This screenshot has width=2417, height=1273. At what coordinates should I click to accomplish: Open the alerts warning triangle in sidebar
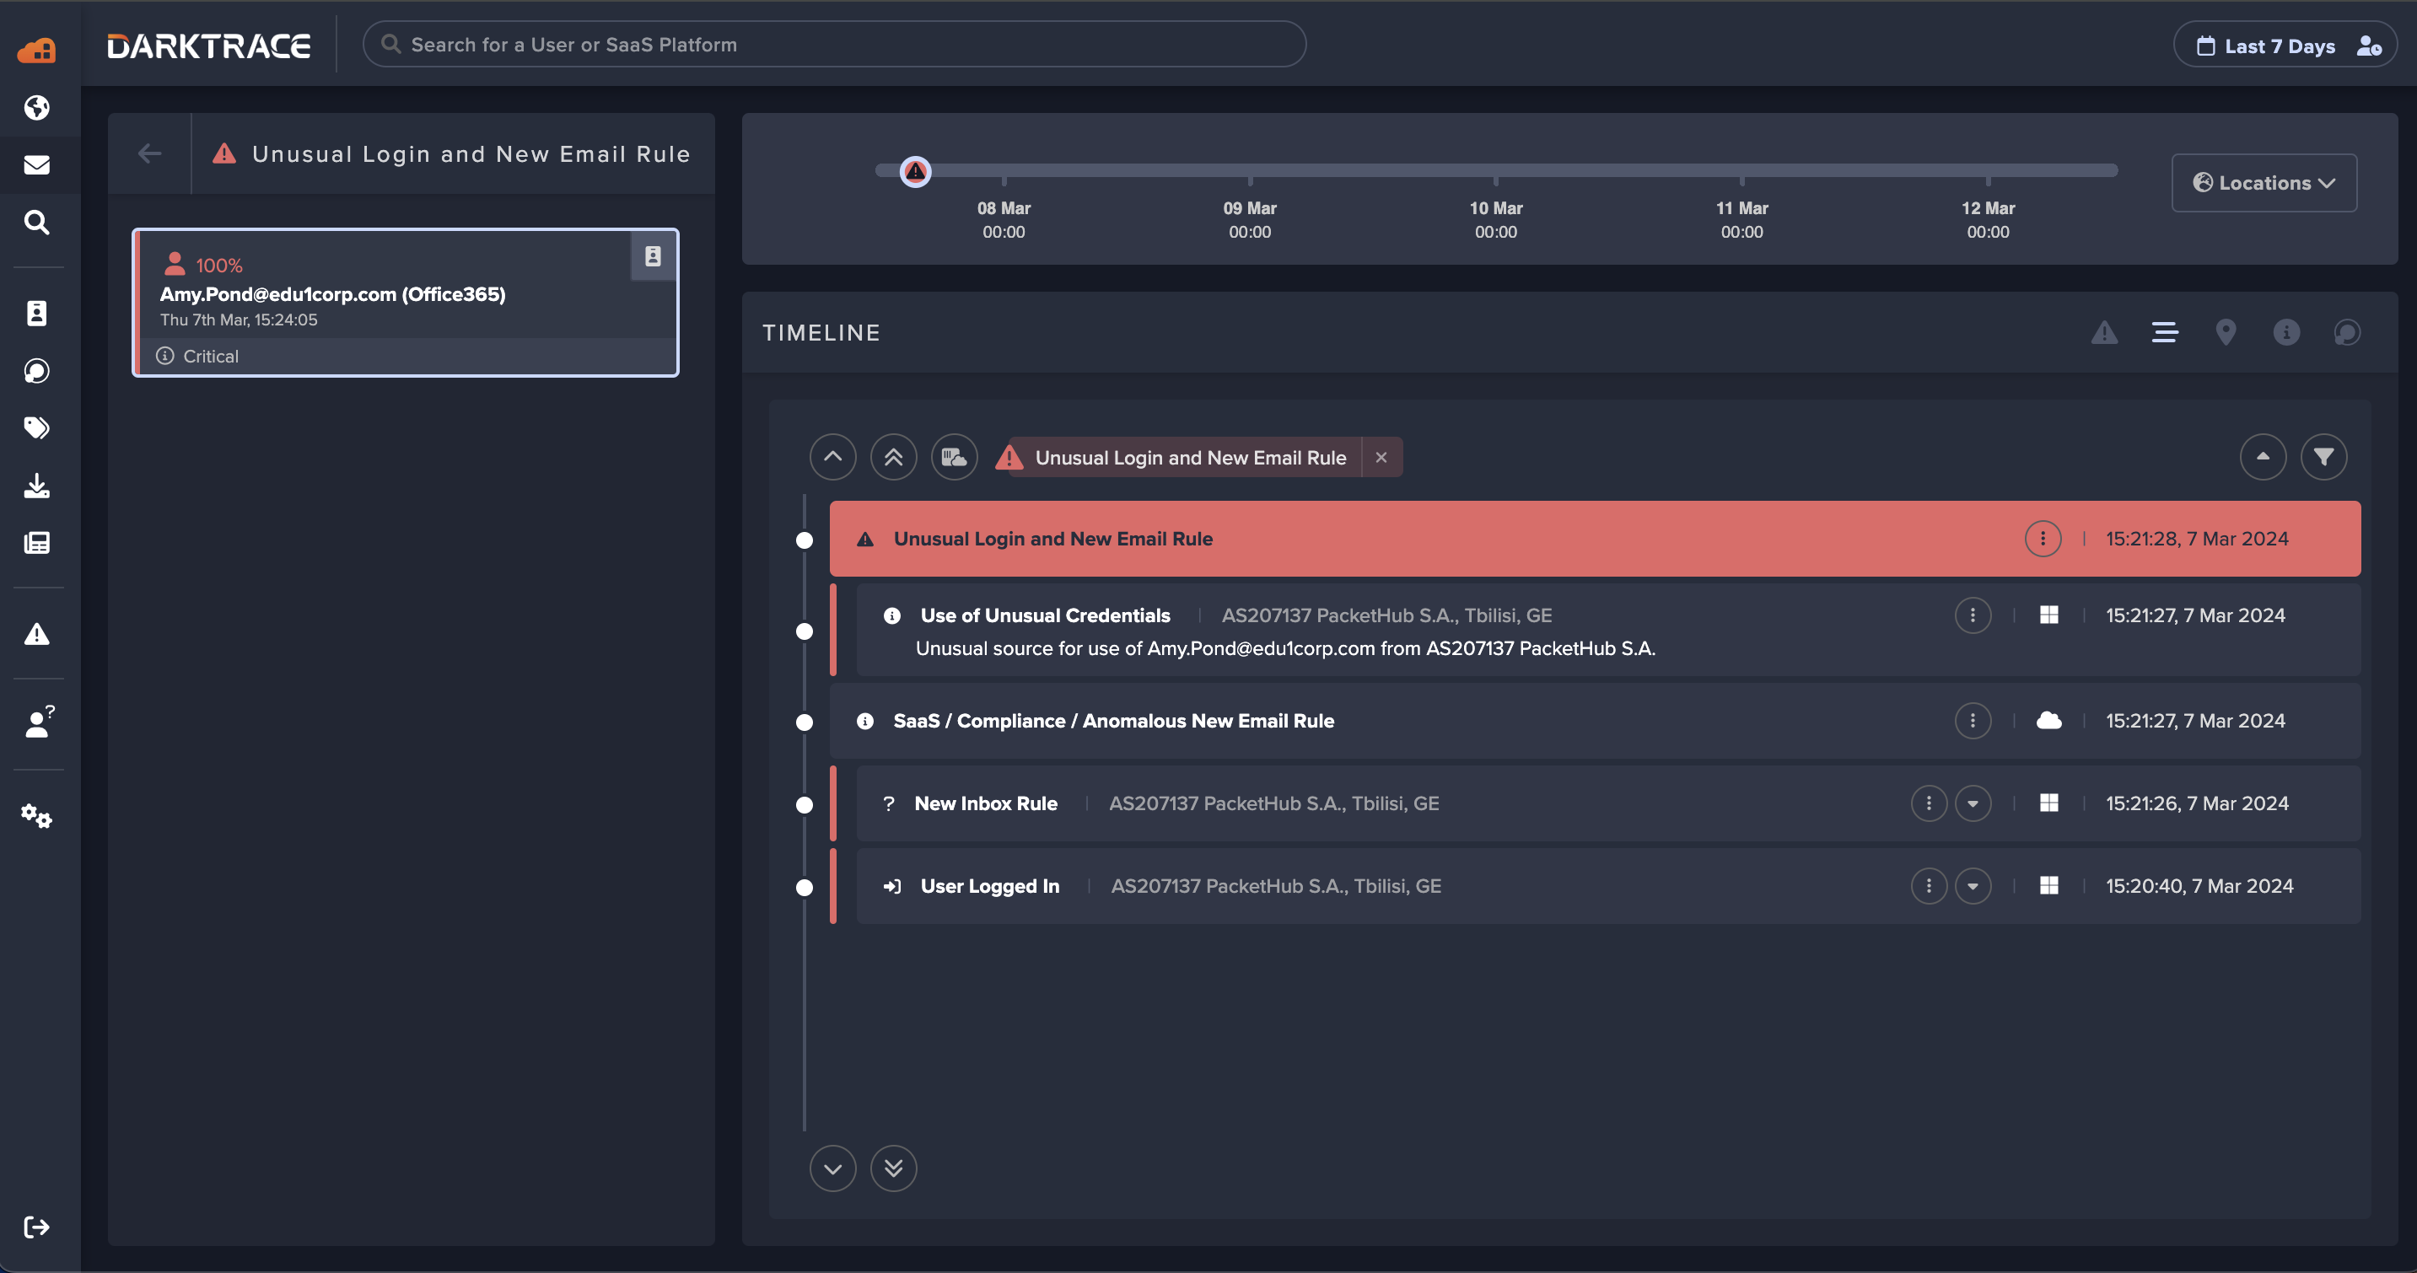36,634
